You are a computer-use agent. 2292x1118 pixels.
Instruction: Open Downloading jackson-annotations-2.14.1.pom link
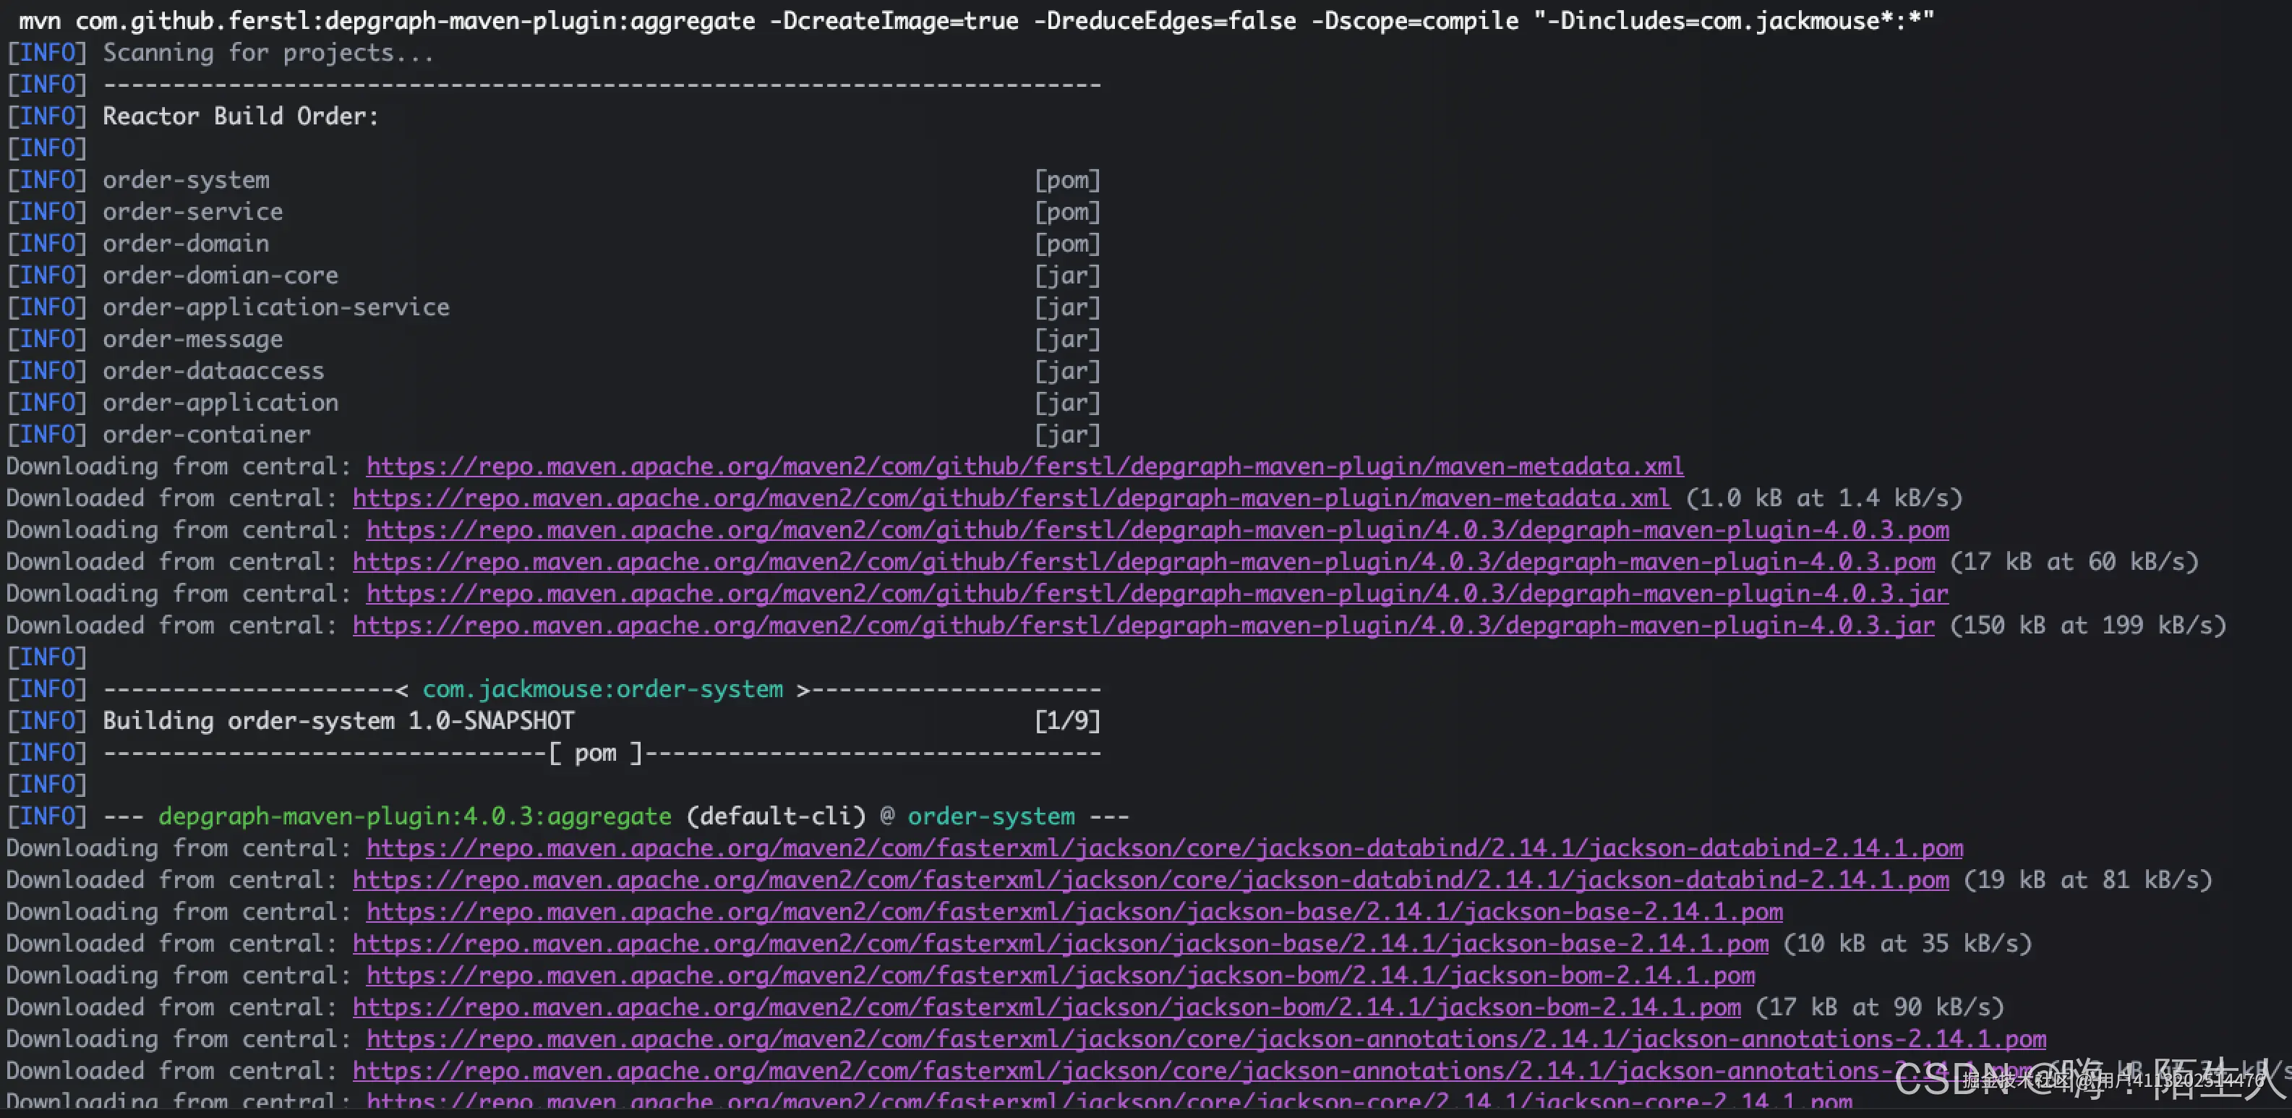1205,1040
